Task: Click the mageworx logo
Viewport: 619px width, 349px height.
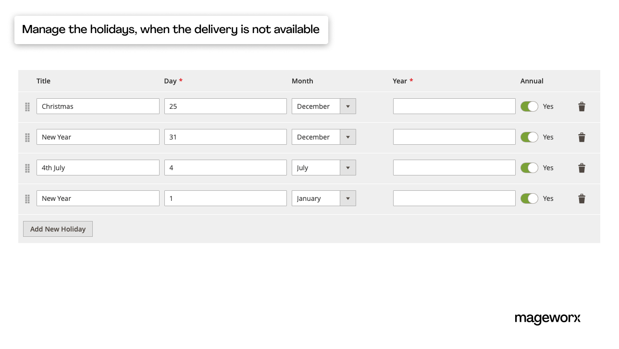Action: (547, 318)
